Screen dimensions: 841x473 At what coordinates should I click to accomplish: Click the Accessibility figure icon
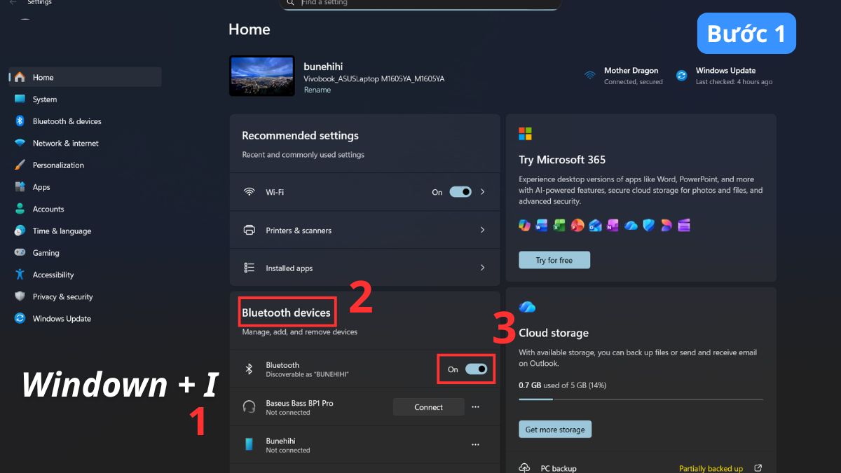(x=20, y=275)
